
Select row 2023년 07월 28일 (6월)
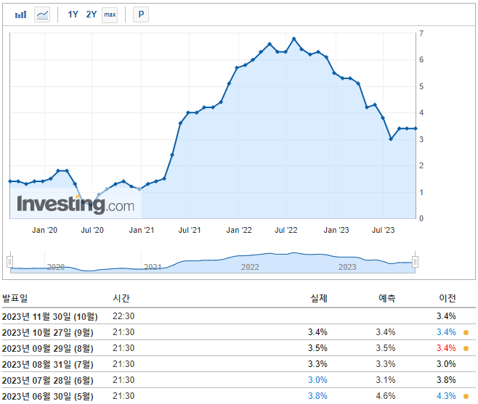239,380
